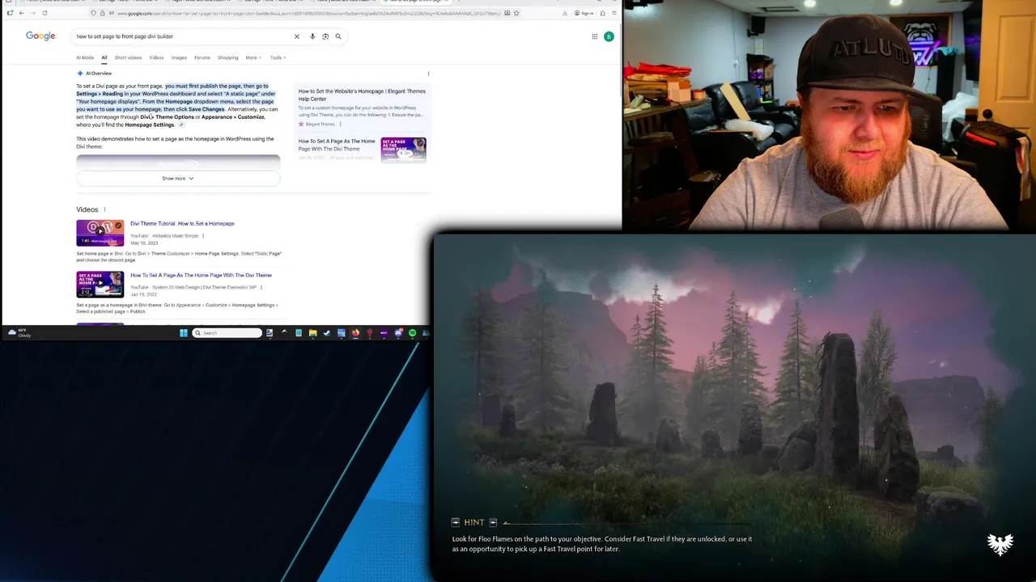Open AI Overview three-dot options
The width and height of the screenshot is (1036, 582).
point(428,74)
